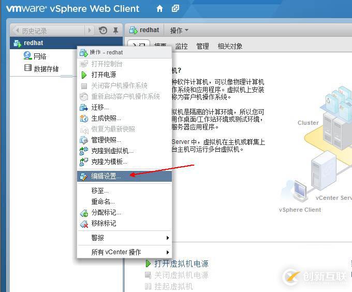Open the 网络 (network) node
Viewport: 352px width, 292px height.
click(40, 56)
